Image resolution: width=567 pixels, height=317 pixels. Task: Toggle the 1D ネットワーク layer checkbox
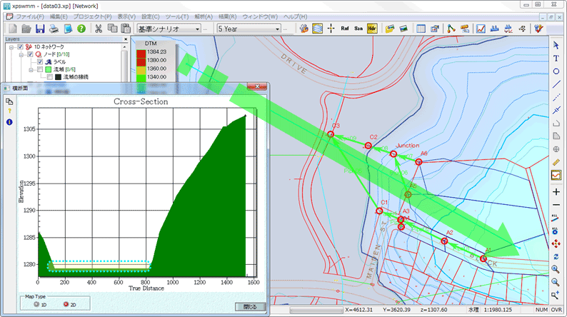20,46
